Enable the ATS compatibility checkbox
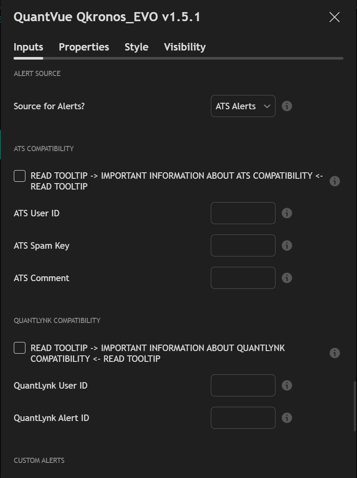This screenshot has width=357, height=478. point(19,176)
